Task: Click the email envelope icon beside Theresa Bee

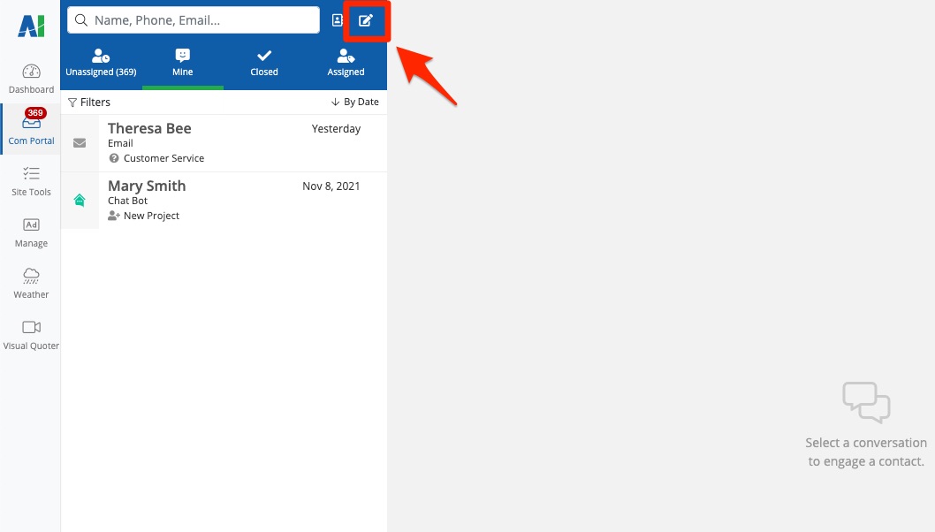Action: pyautogui.click(x=80, y=143)
